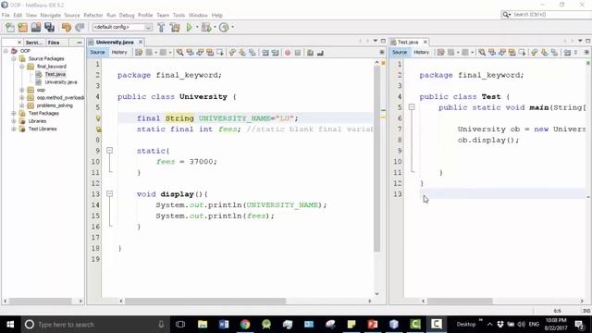Toggle bookmark in Test.java toolbar
Viewport: 592px width, 333px height.
tap(554, 53)
